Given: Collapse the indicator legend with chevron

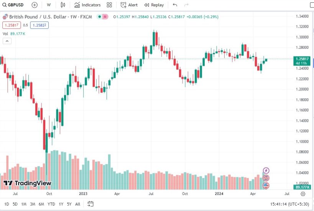Looking at the screenshot, I should click(7, 41).
